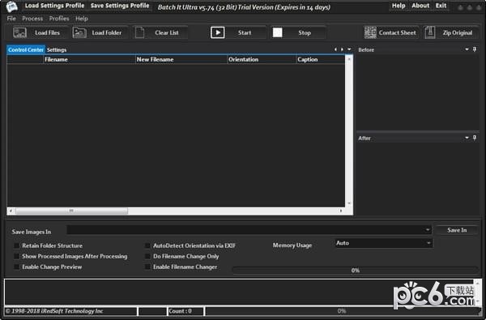Screen dimensions: 486x320
Task: Pin the After preview panel
Action: [x=475, y=138]
